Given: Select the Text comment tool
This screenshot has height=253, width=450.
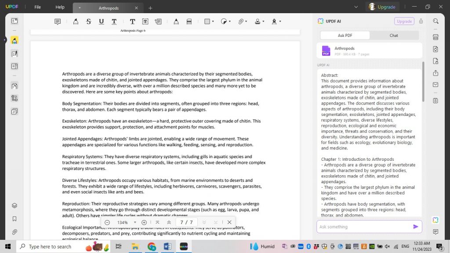Looking at the screenshot, I should (132, 21).
